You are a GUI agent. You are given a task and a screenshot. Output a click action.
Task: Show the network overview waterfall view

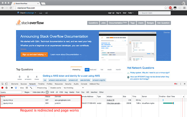[x=31, y=88]
